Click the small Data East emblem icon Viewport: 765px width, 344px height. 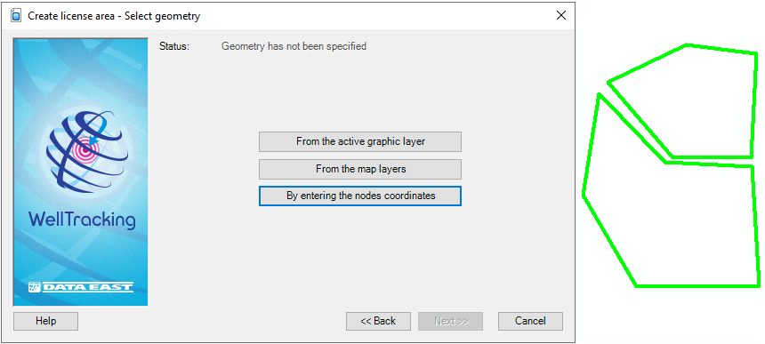coord(34,286)
